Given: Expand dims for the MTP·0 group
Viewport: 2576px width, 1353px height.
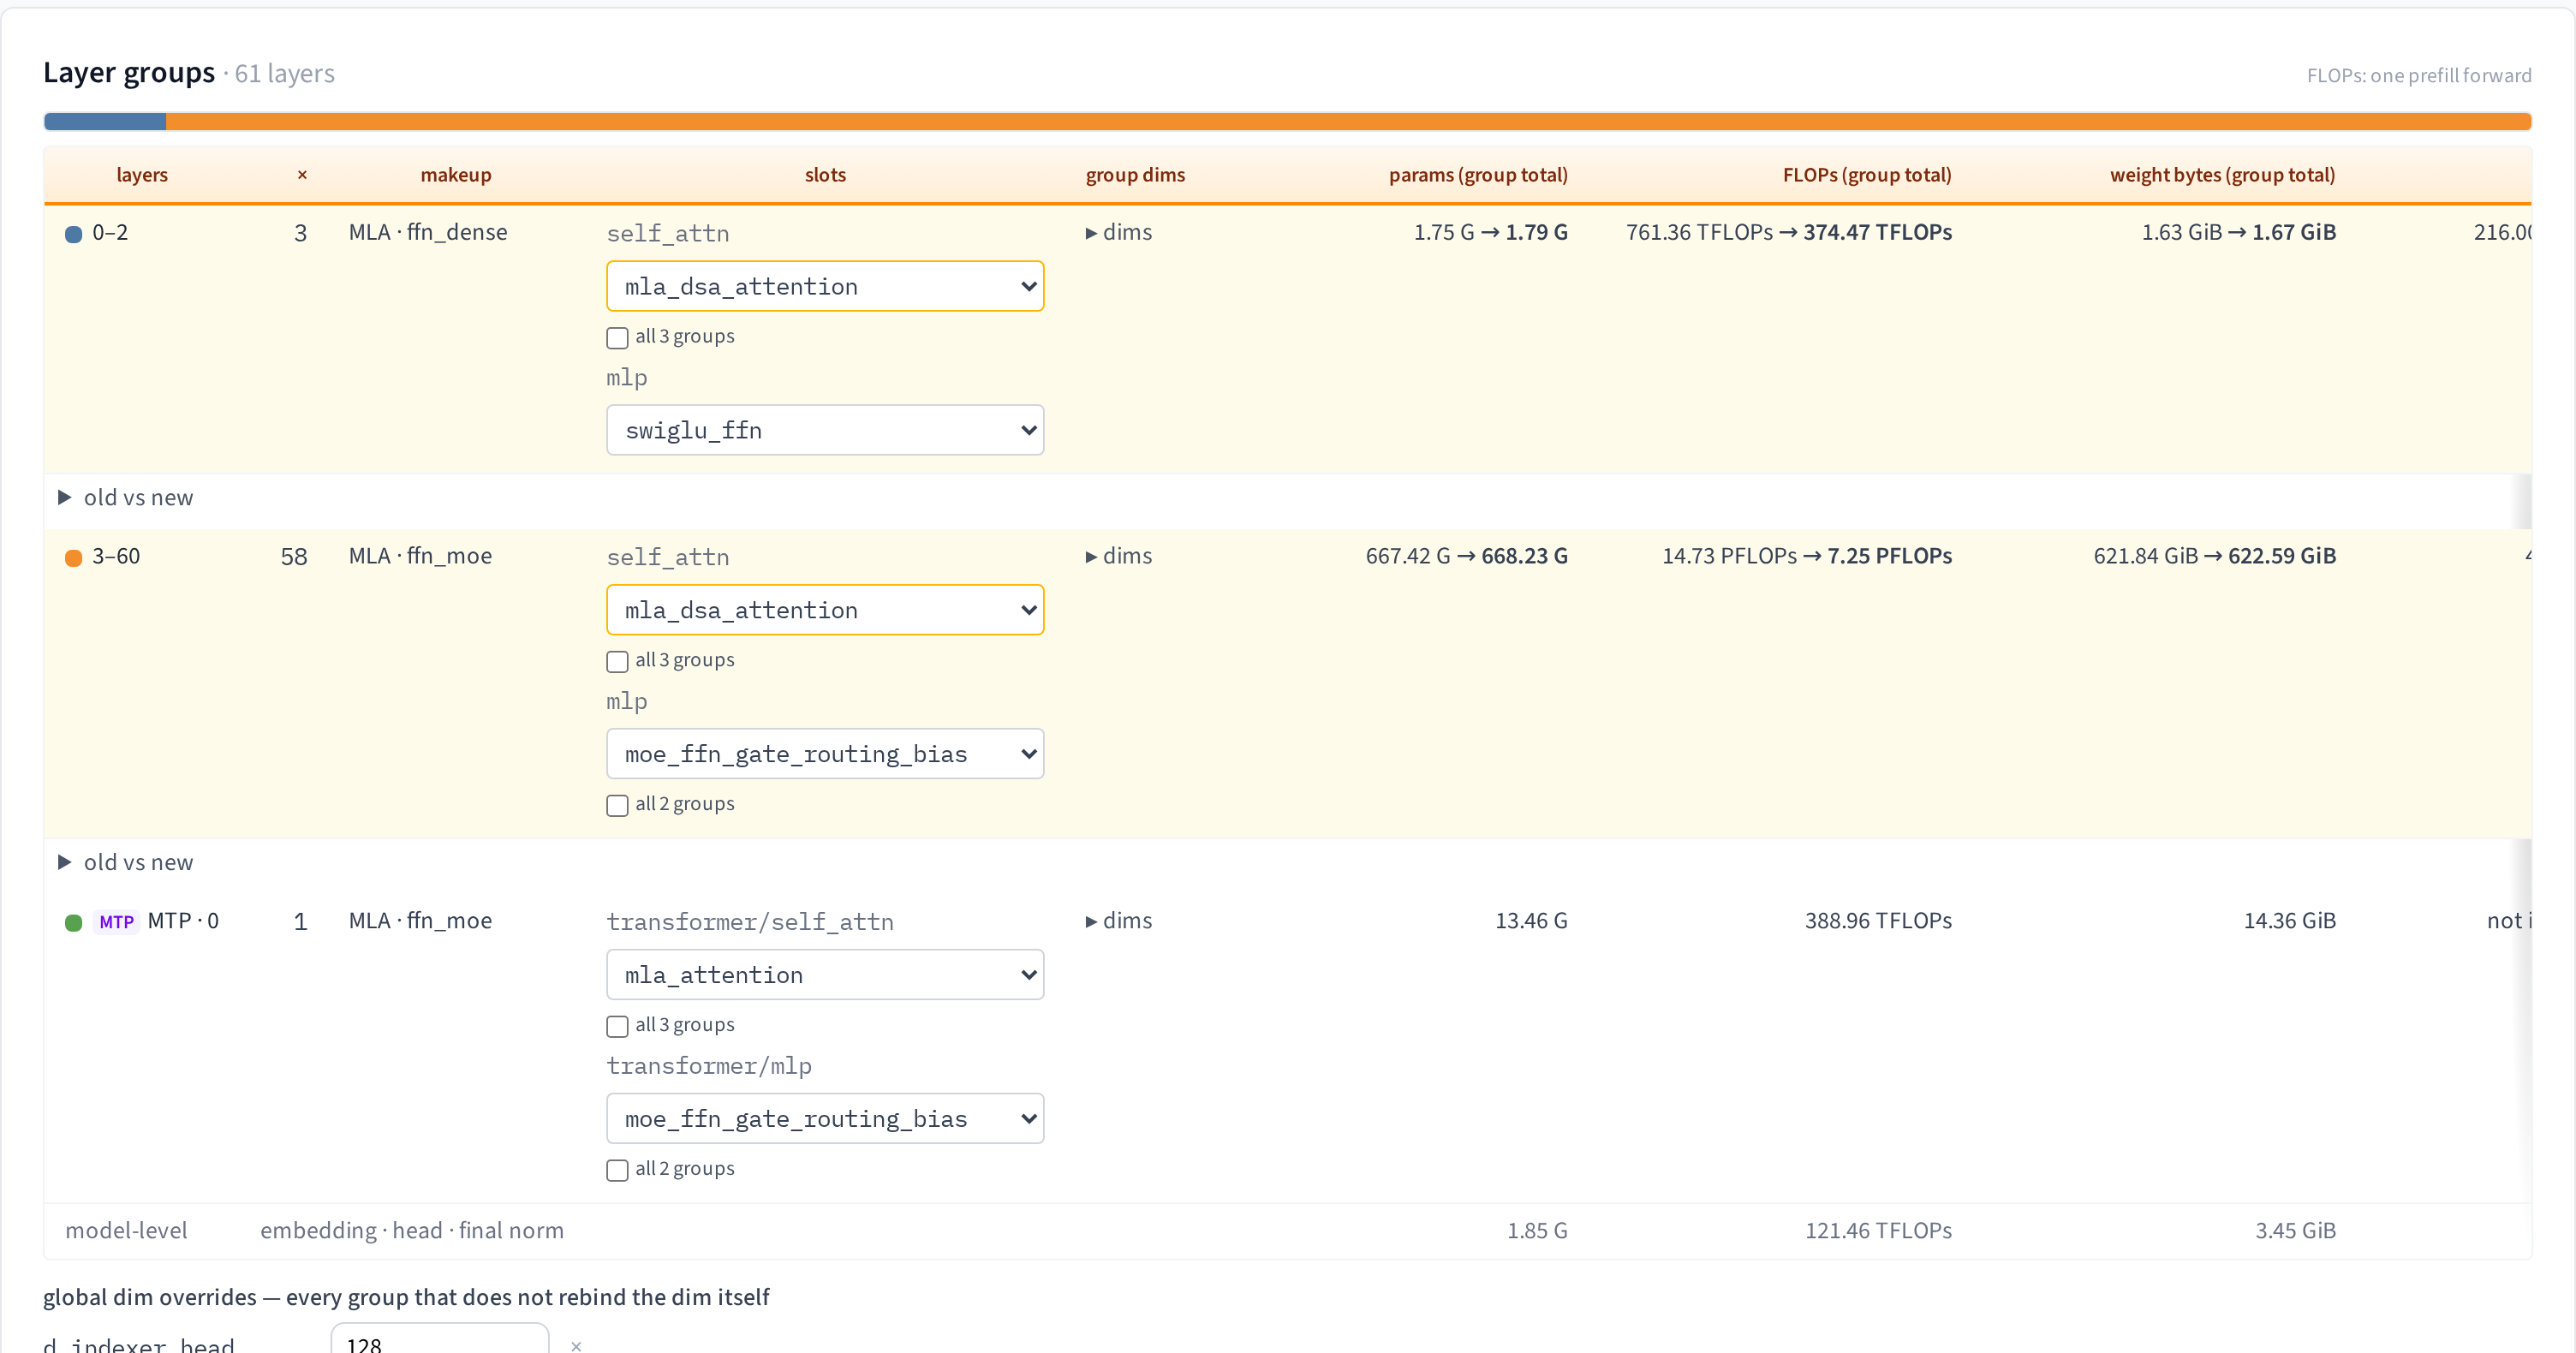Looking at the screenshot, I should point(1118,922).
